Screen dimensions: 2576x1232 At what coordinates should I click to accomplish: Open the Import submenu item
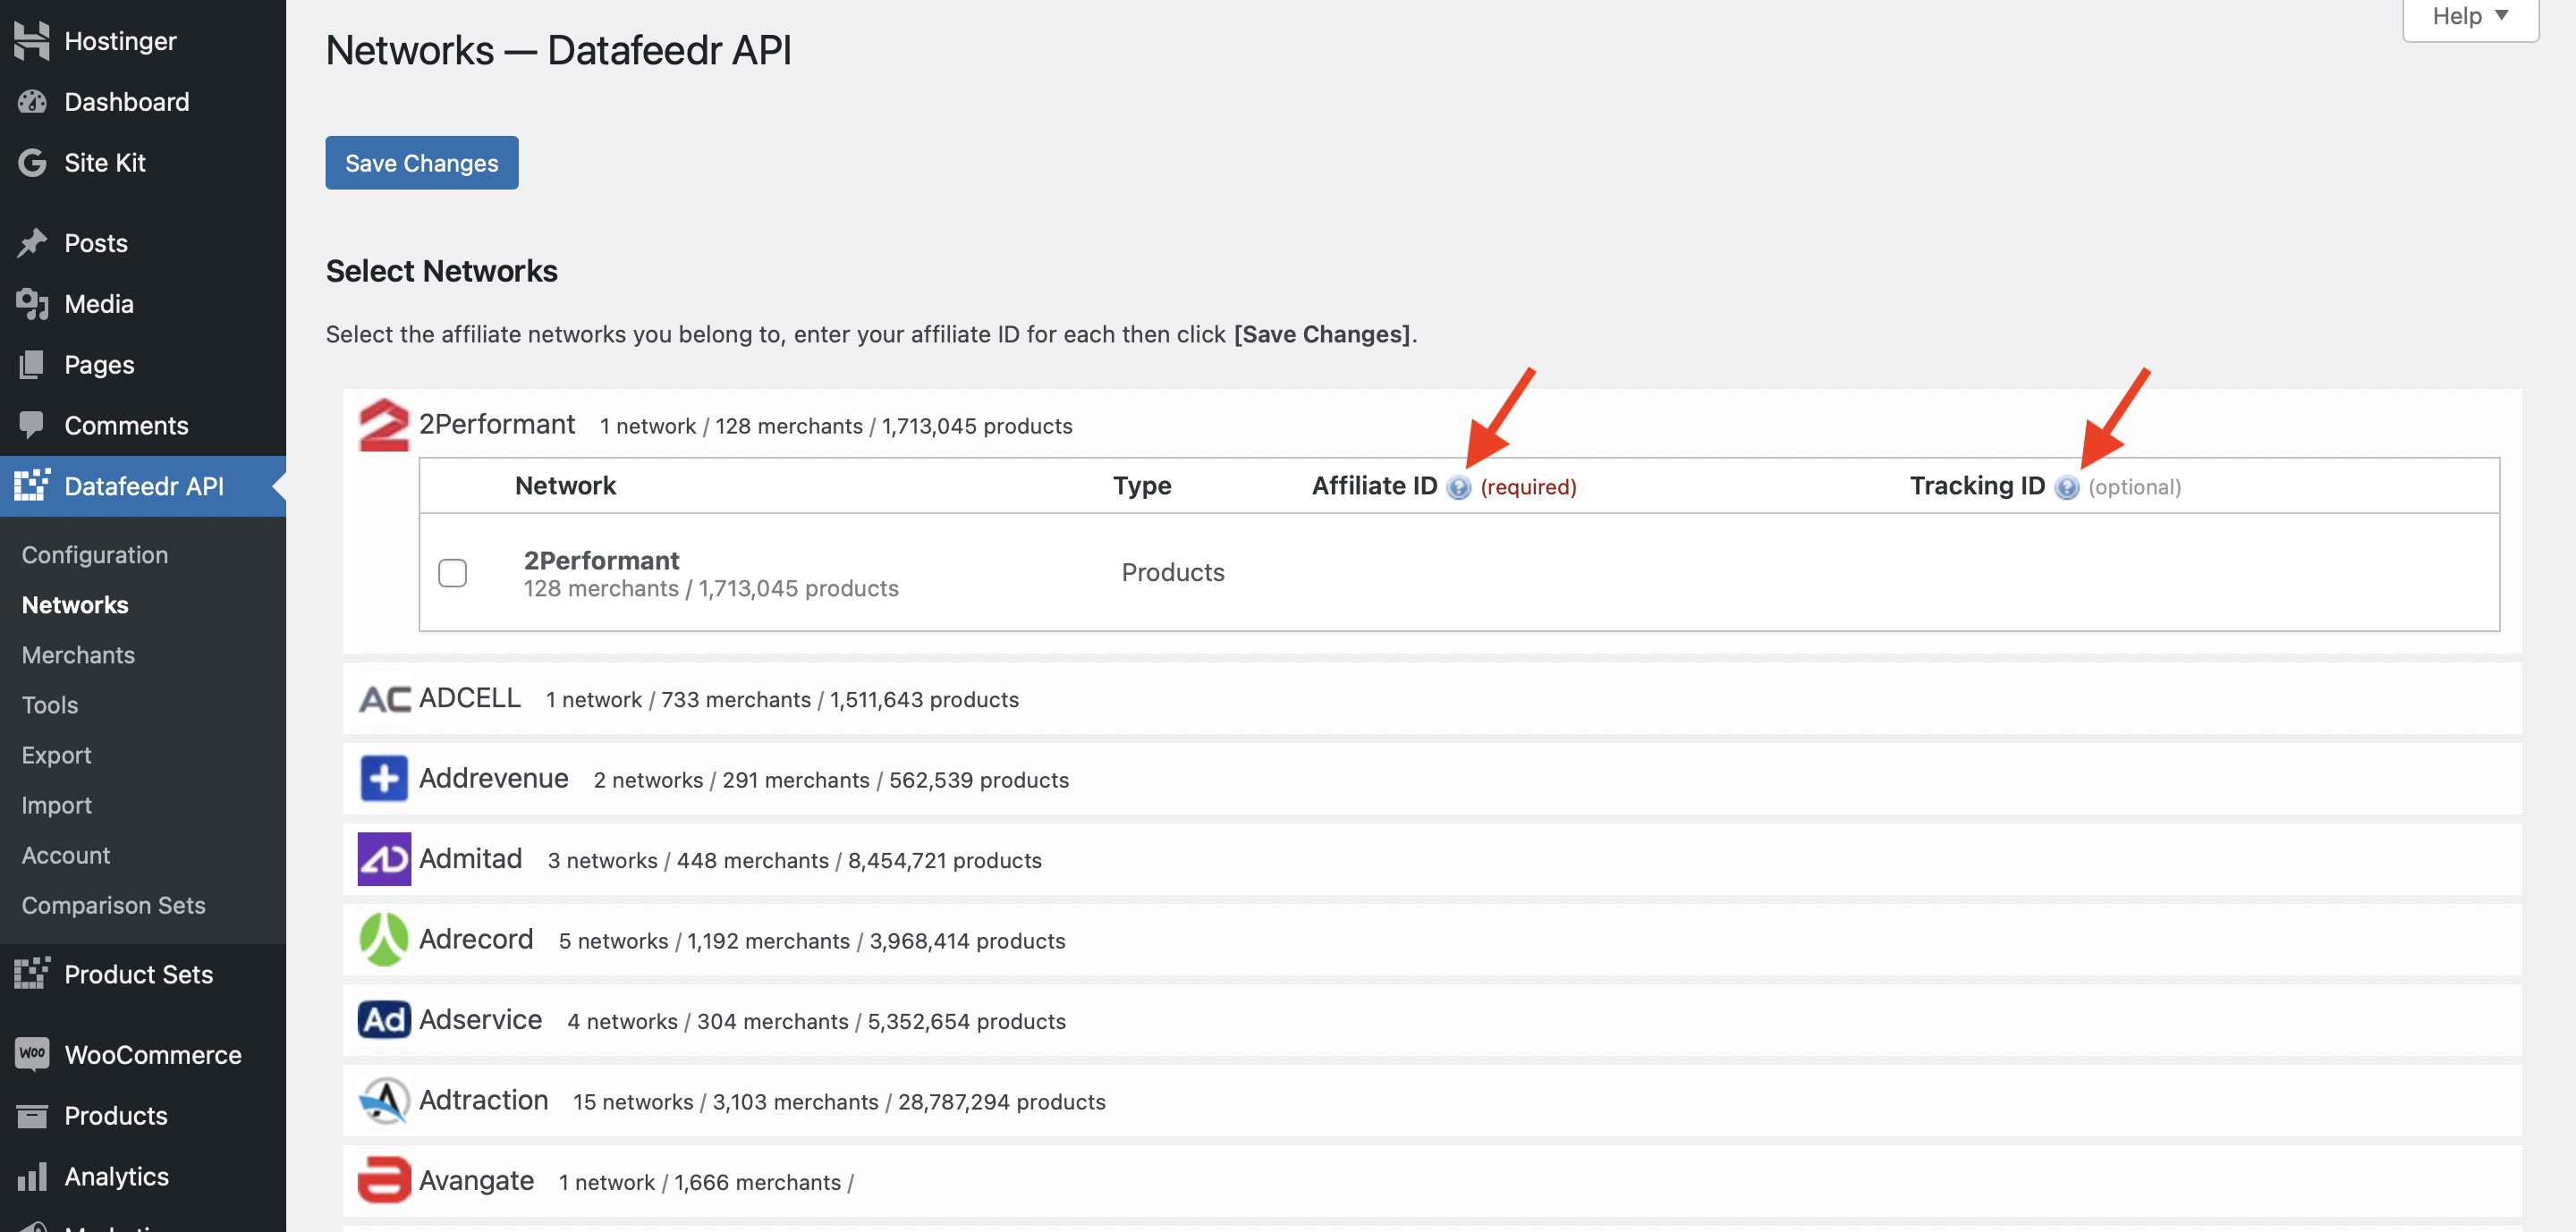pos(56,805)
